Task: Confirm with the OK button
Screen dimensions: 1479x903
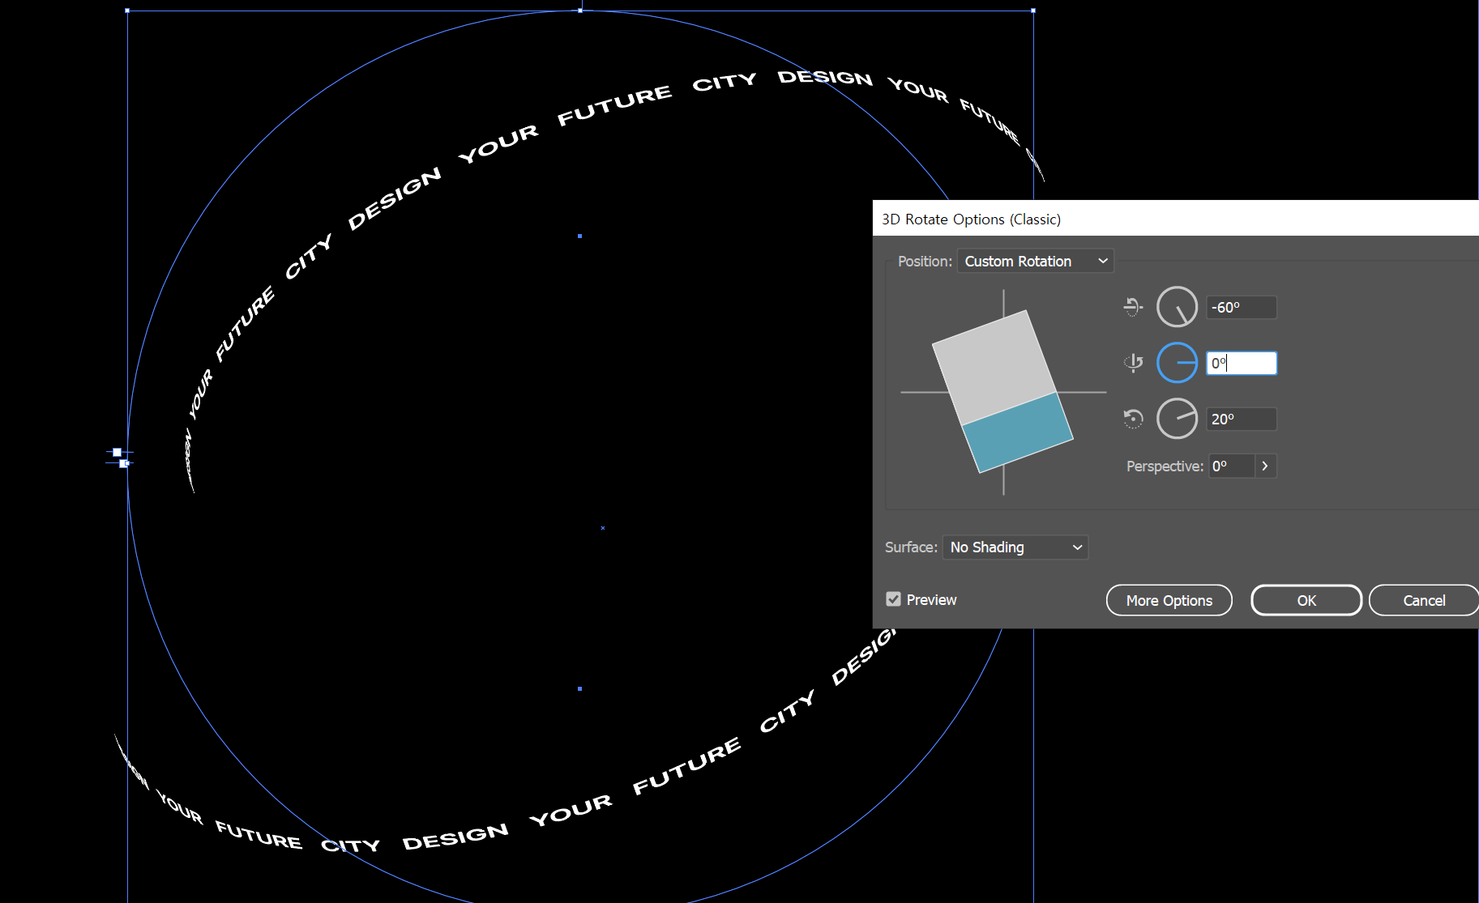Action: (1306, 600)
